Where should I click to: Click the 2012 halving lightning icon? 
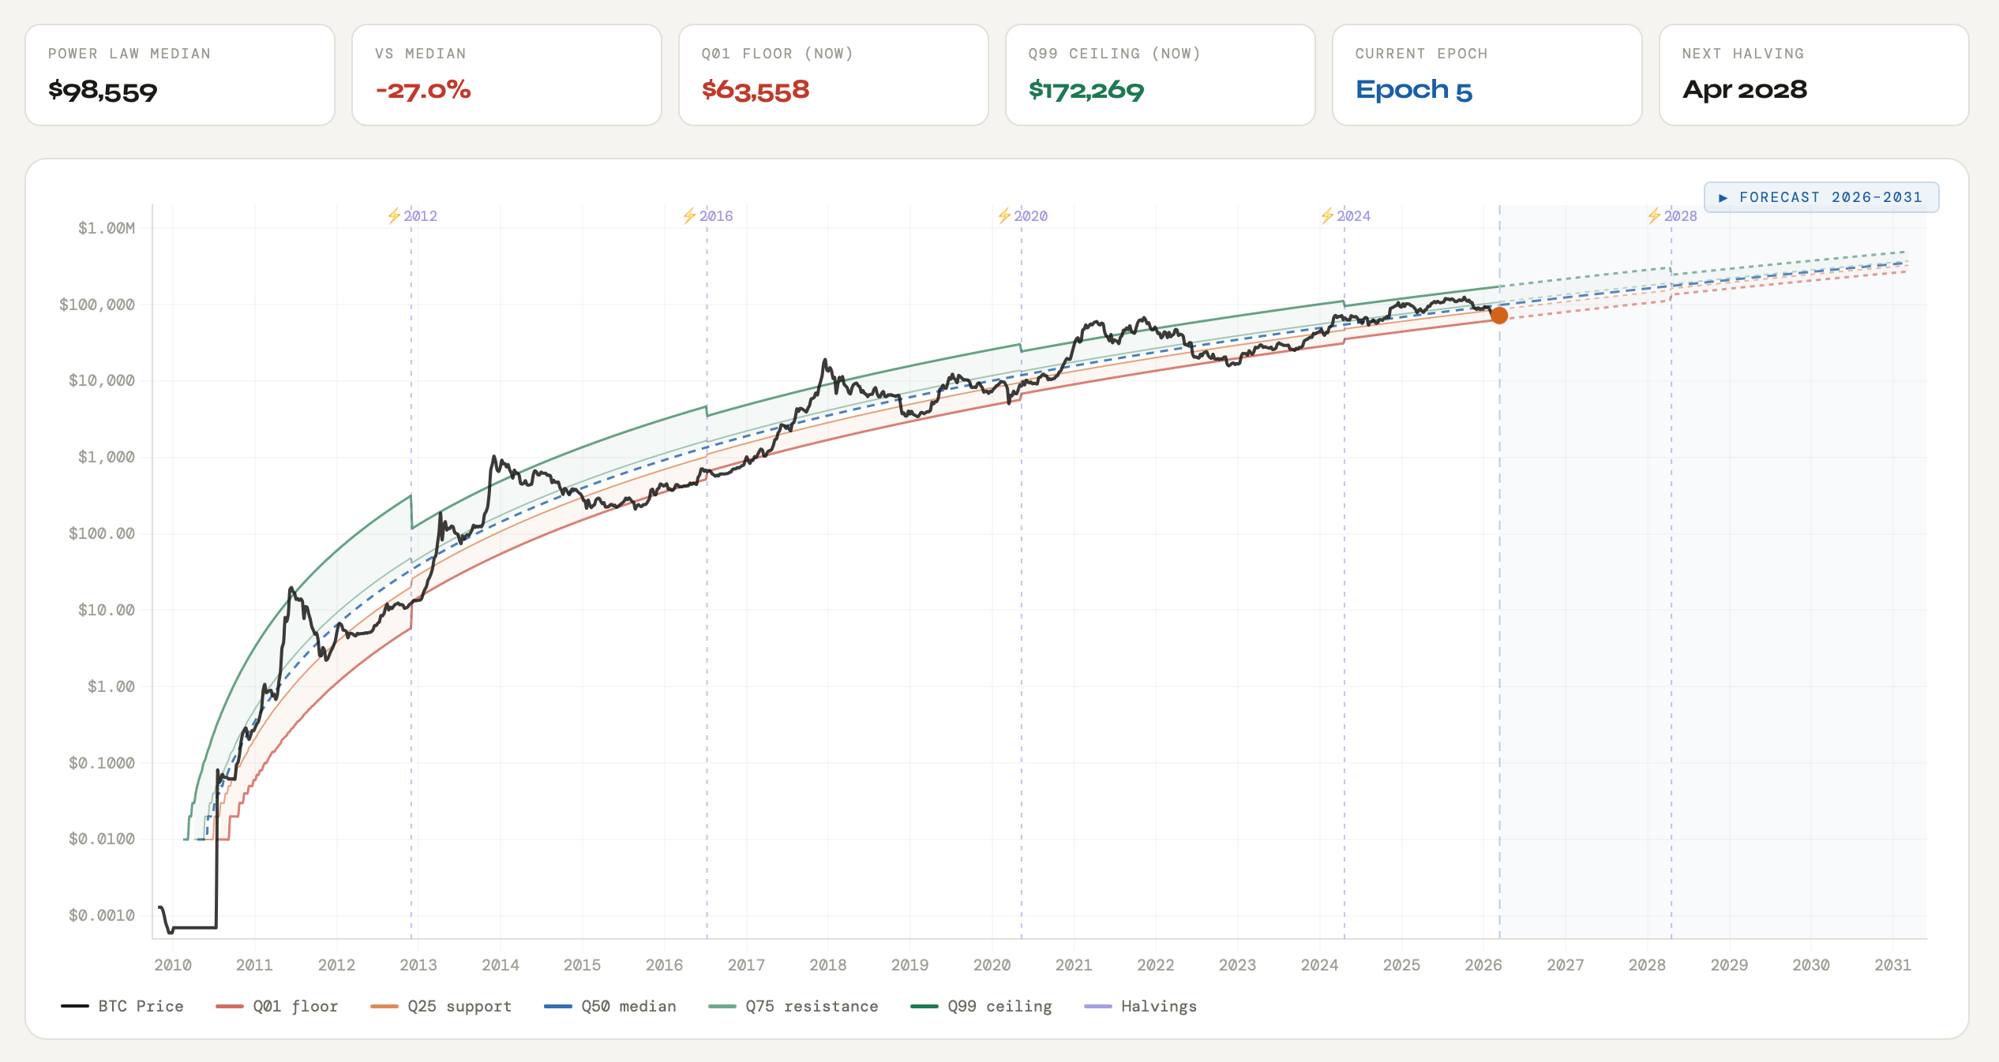(394, 215)
